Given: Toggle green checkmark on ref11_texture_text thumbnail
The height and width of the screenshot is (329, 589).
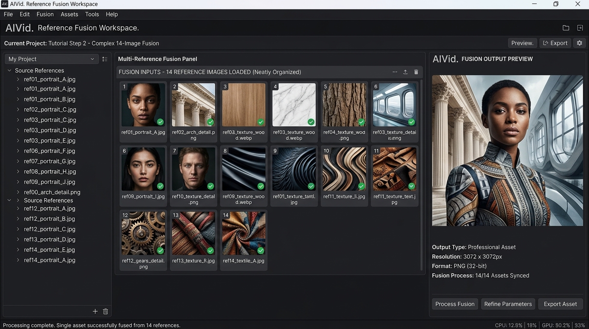Looking at the screenshot, I should point(411,186).
